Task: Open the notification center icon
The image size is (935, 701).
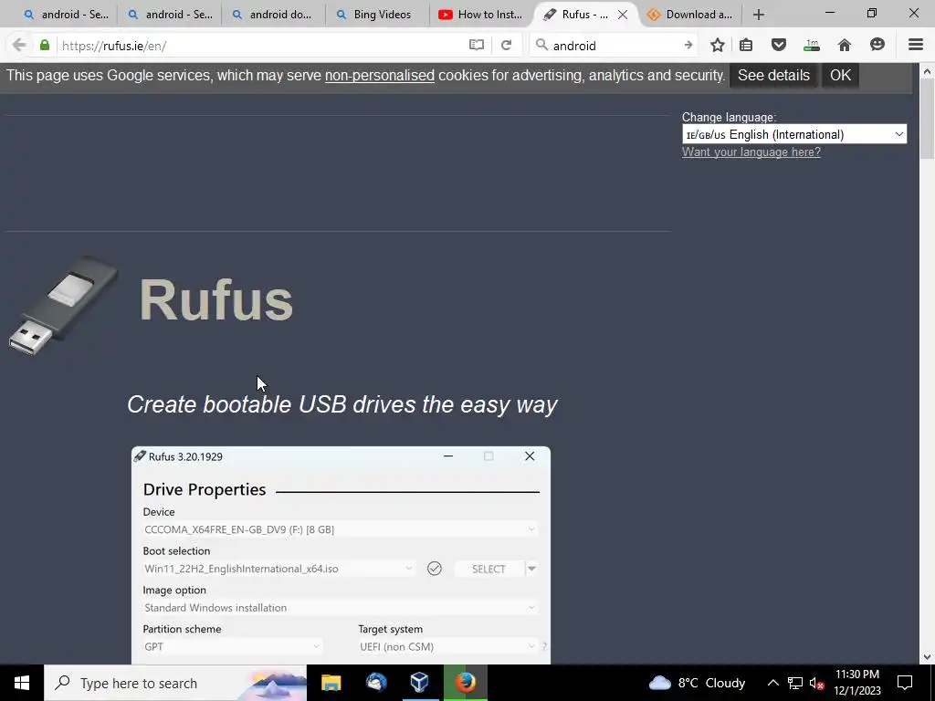Action: point(905,683)
